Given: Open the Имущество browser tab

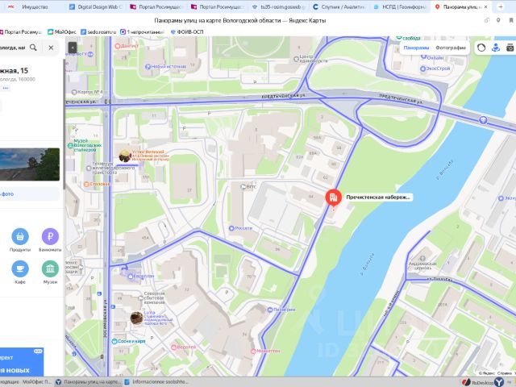Looking at the screenshot, I should (x=35, y=6).
